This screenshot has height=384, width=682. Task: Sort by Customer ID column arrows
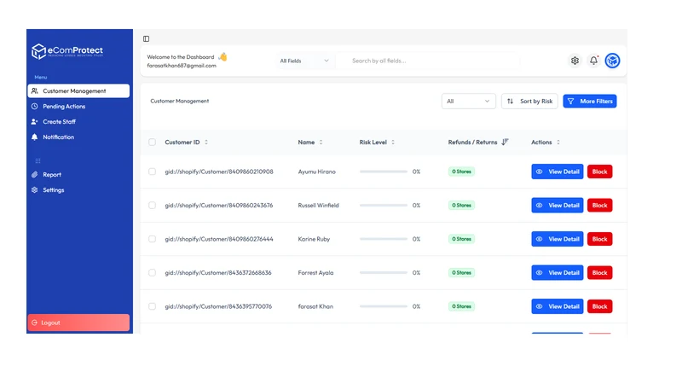point(206,143)
